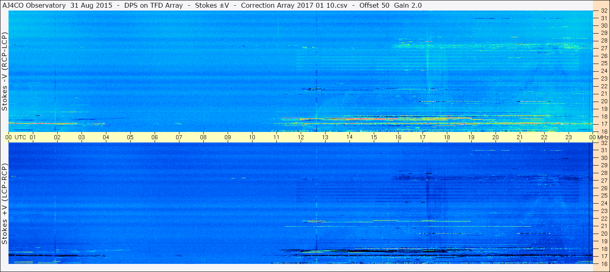Click the '00 UTC' start label on time axis
Screen dimensions: 610x272
[15, 137]
